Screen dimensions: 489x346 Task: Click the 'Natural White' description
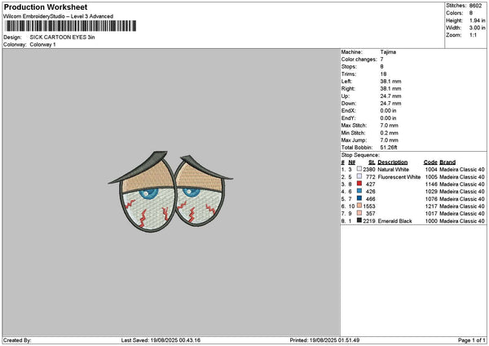[393, 169]
